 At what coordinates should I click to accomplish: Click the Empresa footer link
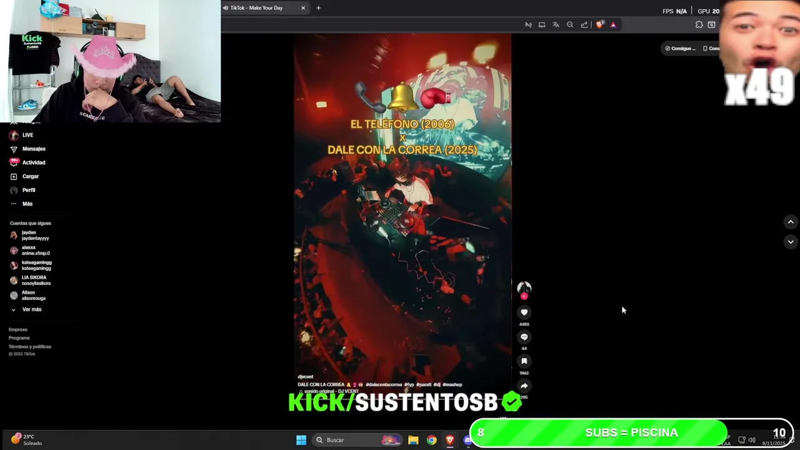point(18,329)
